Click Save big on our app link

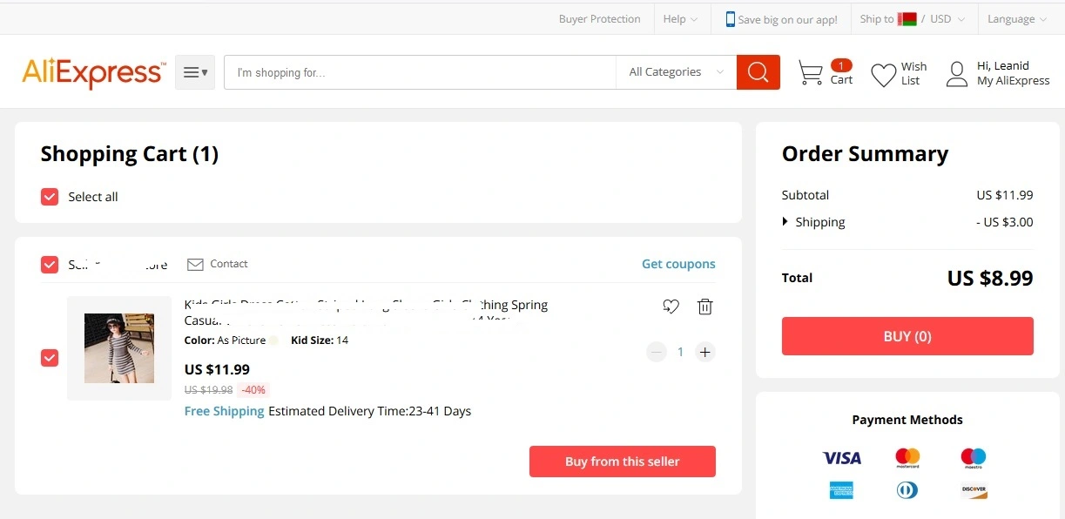[787, 20]
